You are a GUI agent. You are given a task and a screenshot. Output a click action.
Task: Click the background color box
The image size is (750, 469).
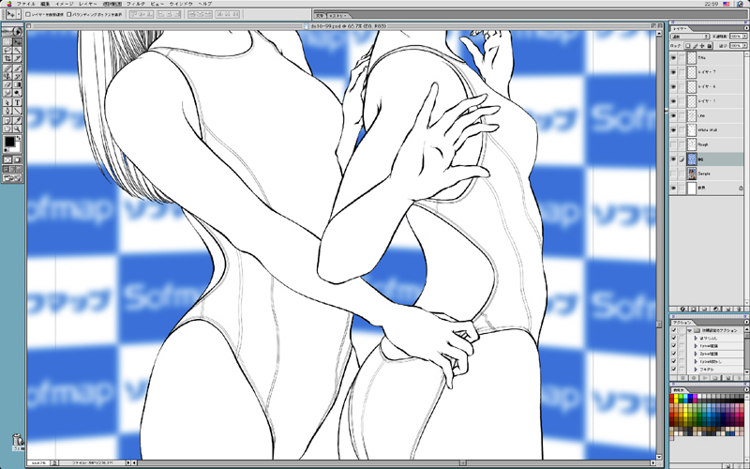coord(17,148)
